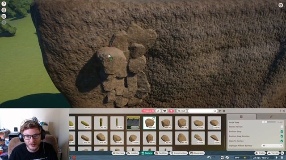Toggle the favorites heart filter
Image resolution: width=286 pixels, height=160 pixels.
pos(164,111)
